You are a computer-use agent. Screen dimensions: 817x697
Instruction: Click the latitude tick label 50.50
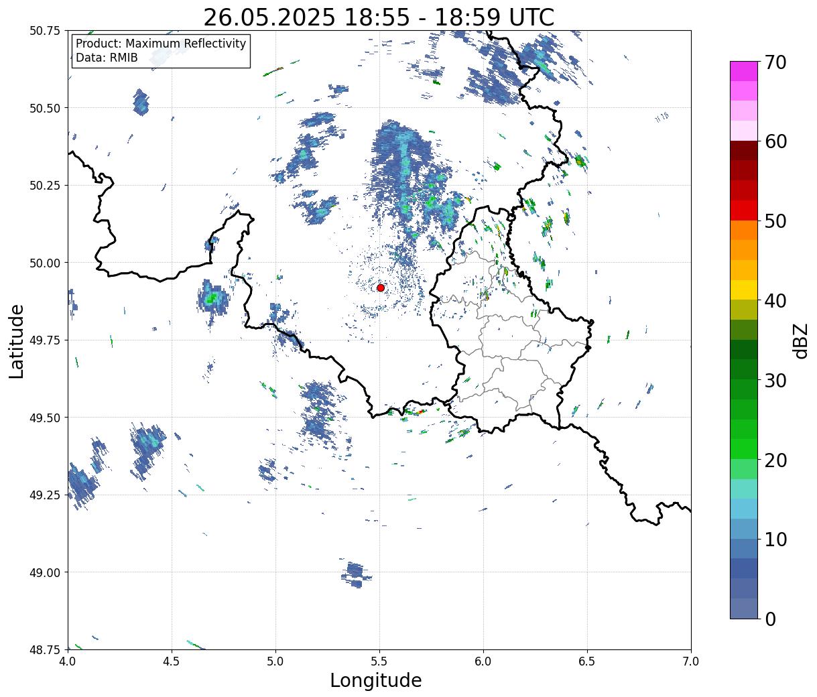45,108
